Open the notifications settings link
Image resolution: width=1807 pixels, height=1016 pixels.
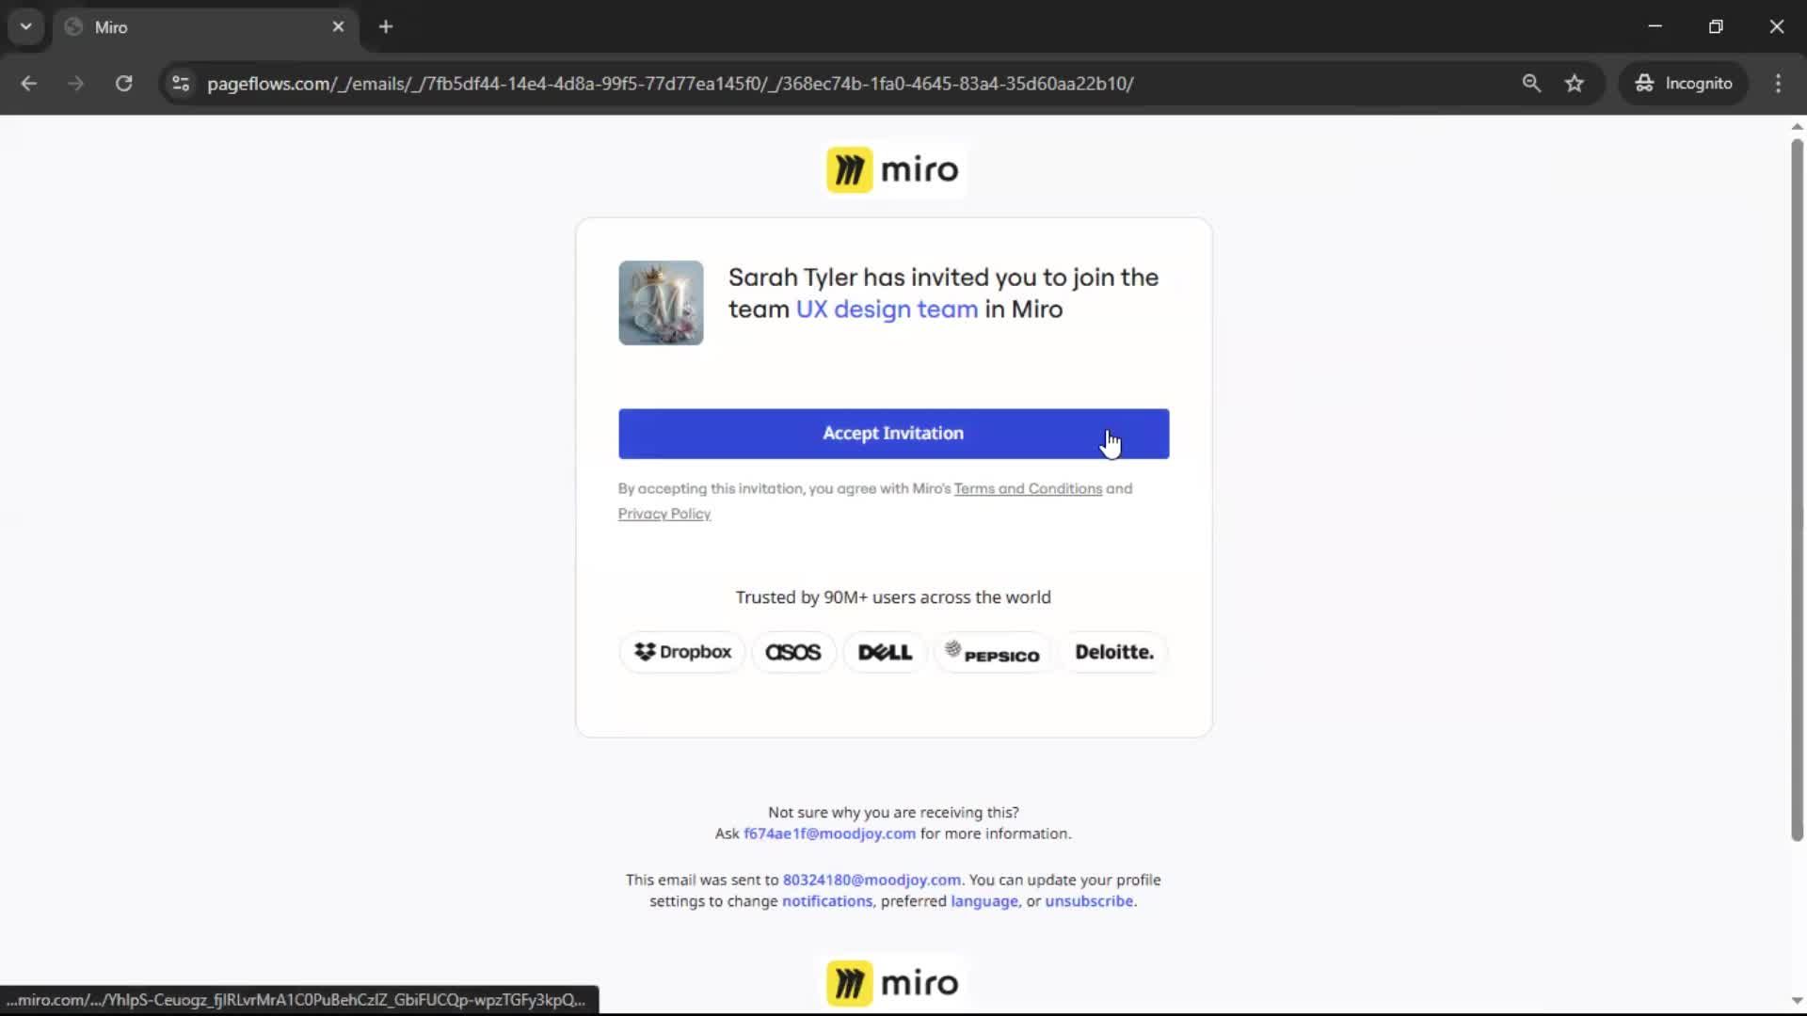[x=827, y=901]
